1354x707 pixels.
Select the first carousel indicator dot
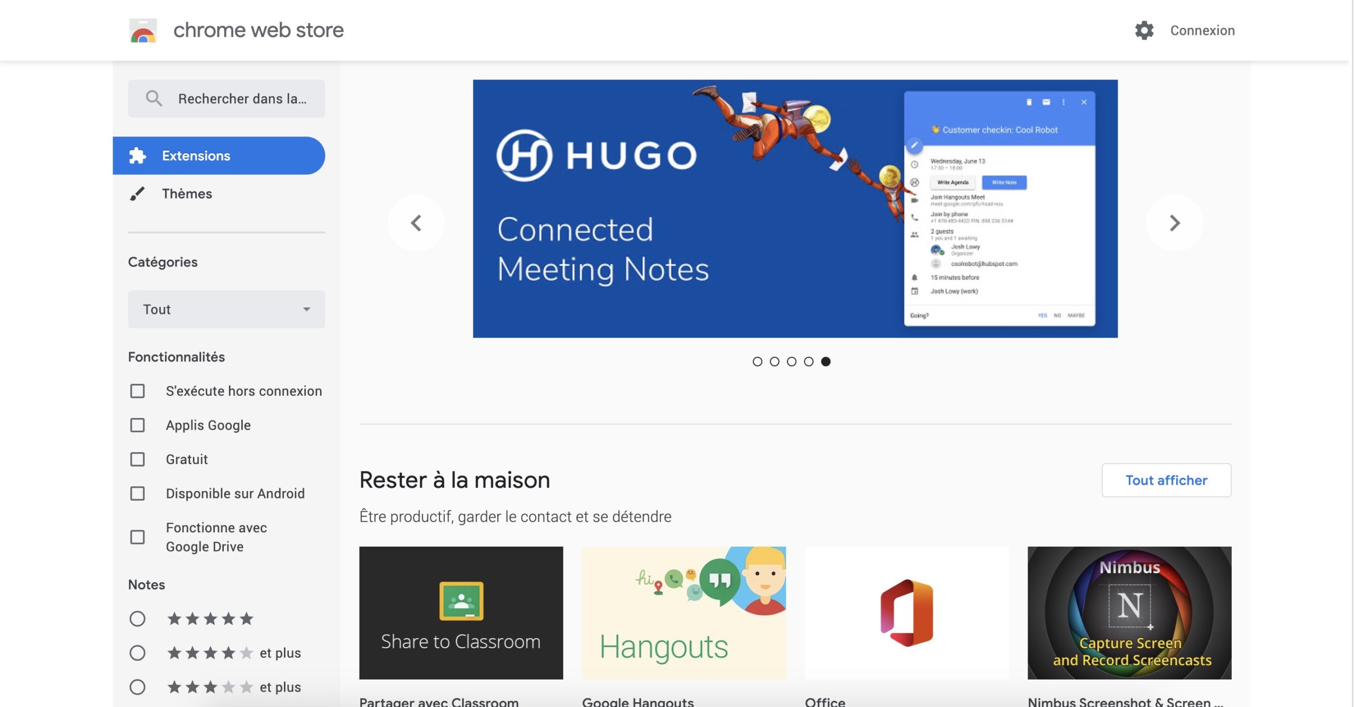pyautogui.click(x=757, y=361)
